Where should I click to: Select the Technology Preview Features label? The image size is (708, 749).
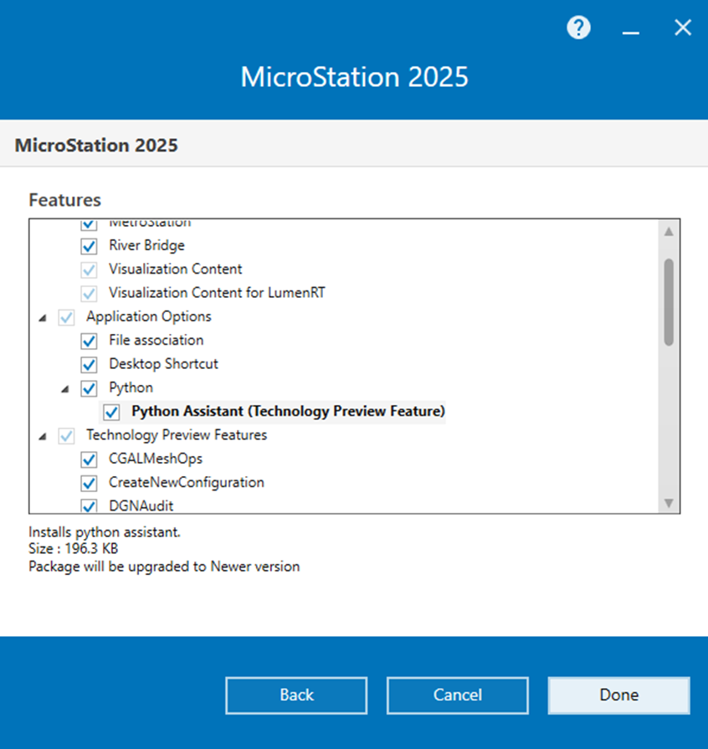(177, 434)
